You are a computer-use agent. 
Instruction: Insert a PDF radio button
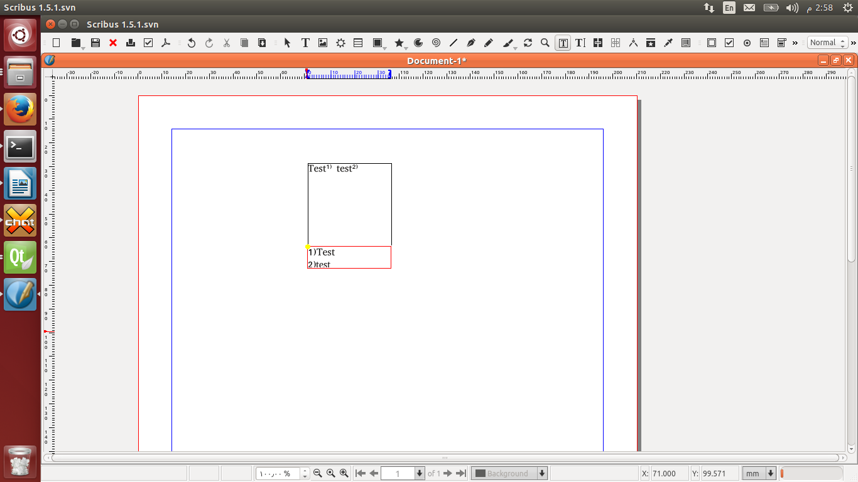747,43
